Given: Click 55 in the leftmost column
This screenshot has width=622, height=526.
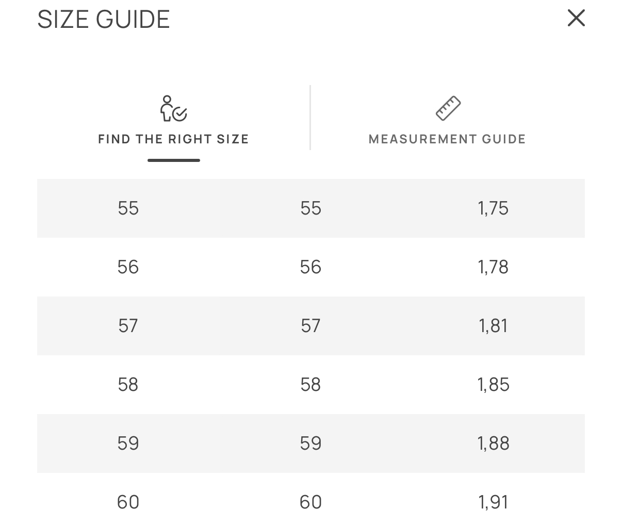Looking at the screenshot, I should click(128, 208).
